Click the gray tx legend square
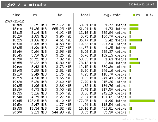The image size is (158, 122). [147, 15]
